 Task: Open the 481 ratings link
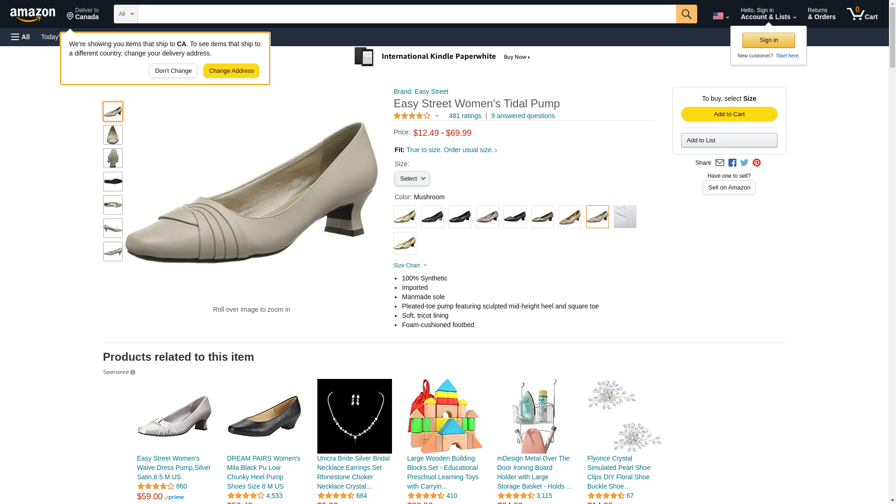465,116
